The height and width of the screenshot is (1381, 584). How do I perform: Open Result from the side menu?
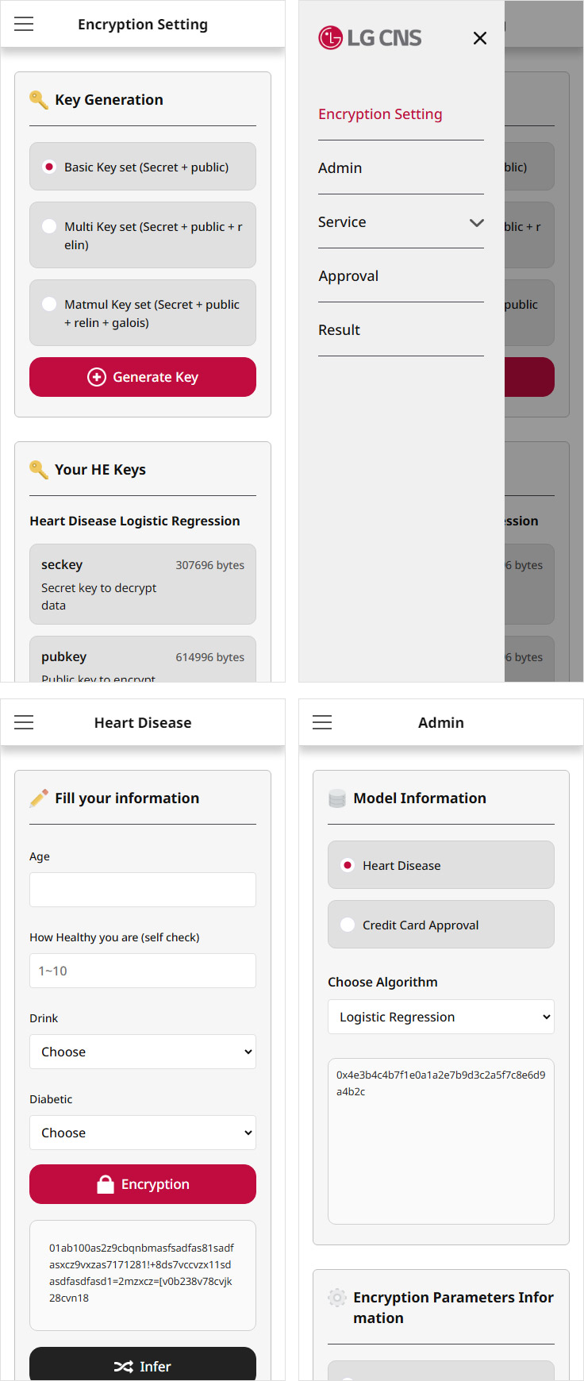click(x=339, y=330)
